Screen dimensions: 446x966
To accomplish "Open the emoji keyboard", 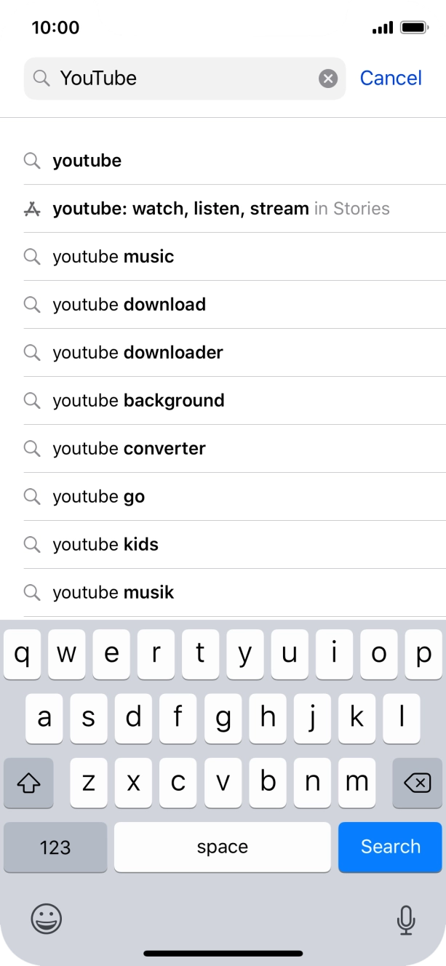I will click(x=45, y=919).
